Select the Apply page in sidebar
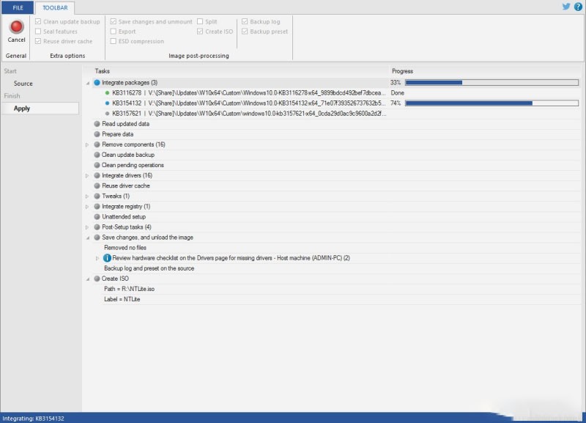 click(x=22, y=108)
